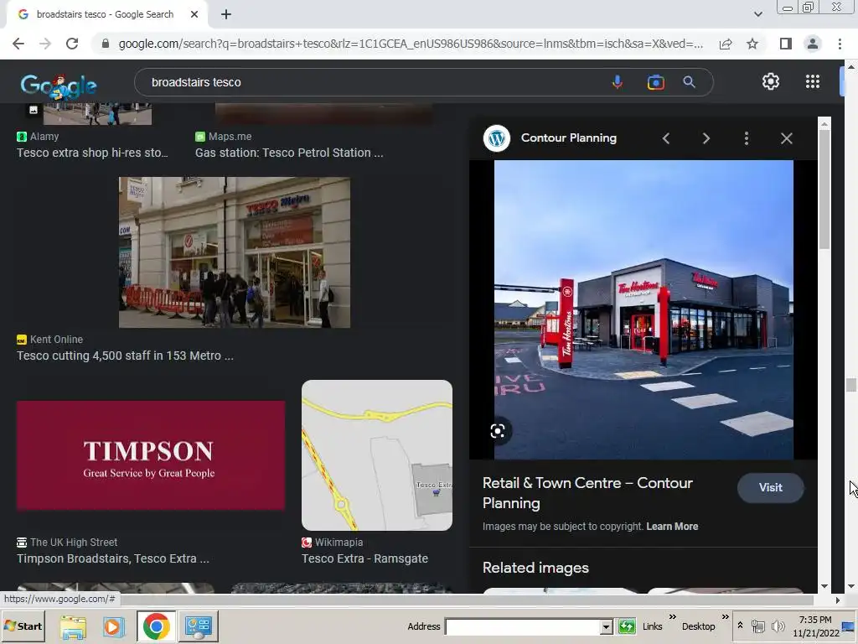
Task: Open the Learn More copyright link
Action: pyautogui.click(x=672, y=527)
